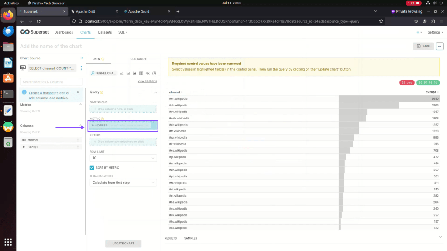Select the bar chart type icon
Screen dimensions: 447x251
(128, 73)
